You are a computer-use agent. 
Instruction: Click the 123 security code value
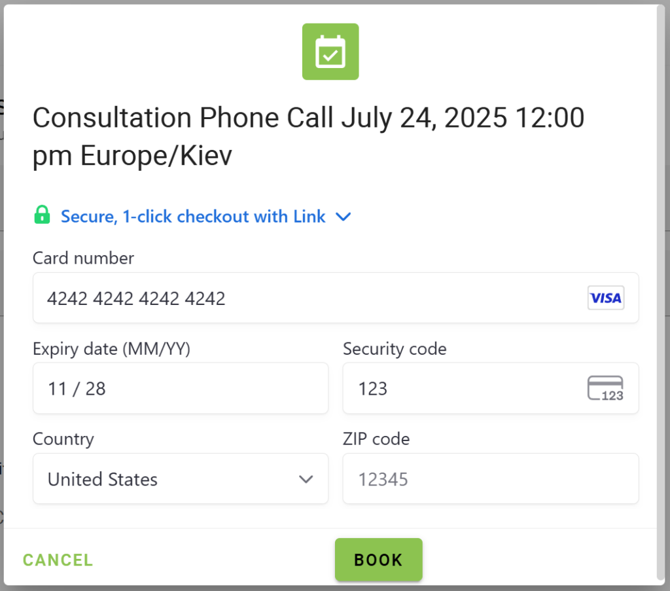[x=373, y=388]
